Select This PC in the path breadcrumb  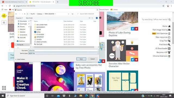(x=33, y=14)
